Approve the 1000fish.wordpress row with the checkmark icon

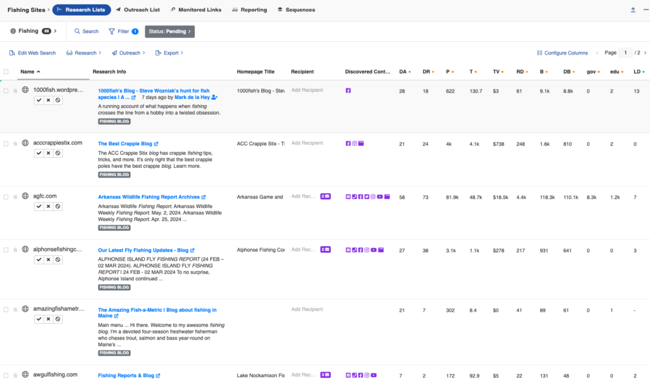click(x=39, y=100)
